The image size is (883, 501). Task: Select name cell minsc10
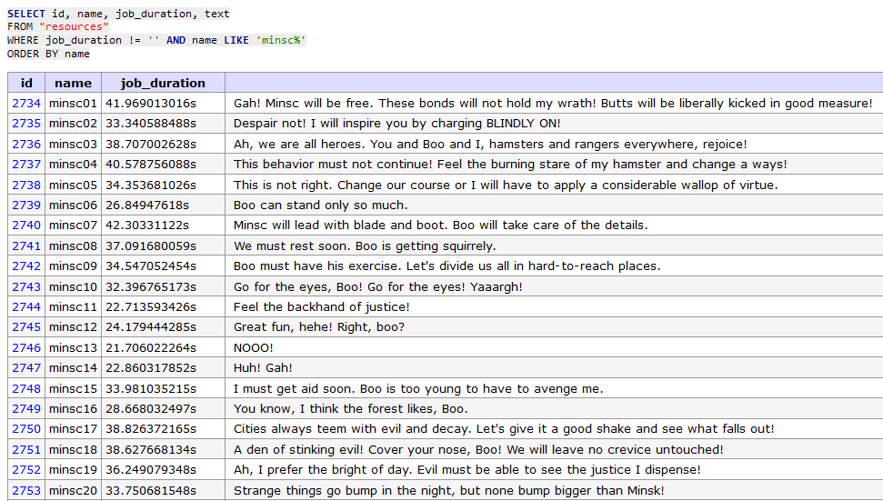coord(74,287)
